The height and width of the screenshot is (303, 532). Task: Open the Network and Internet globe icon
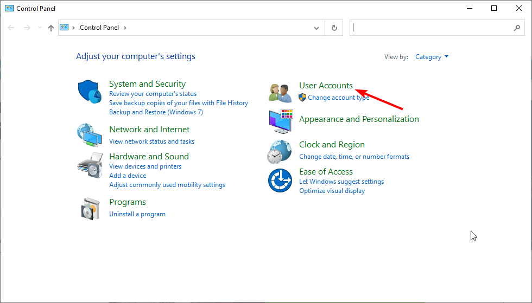90,135
